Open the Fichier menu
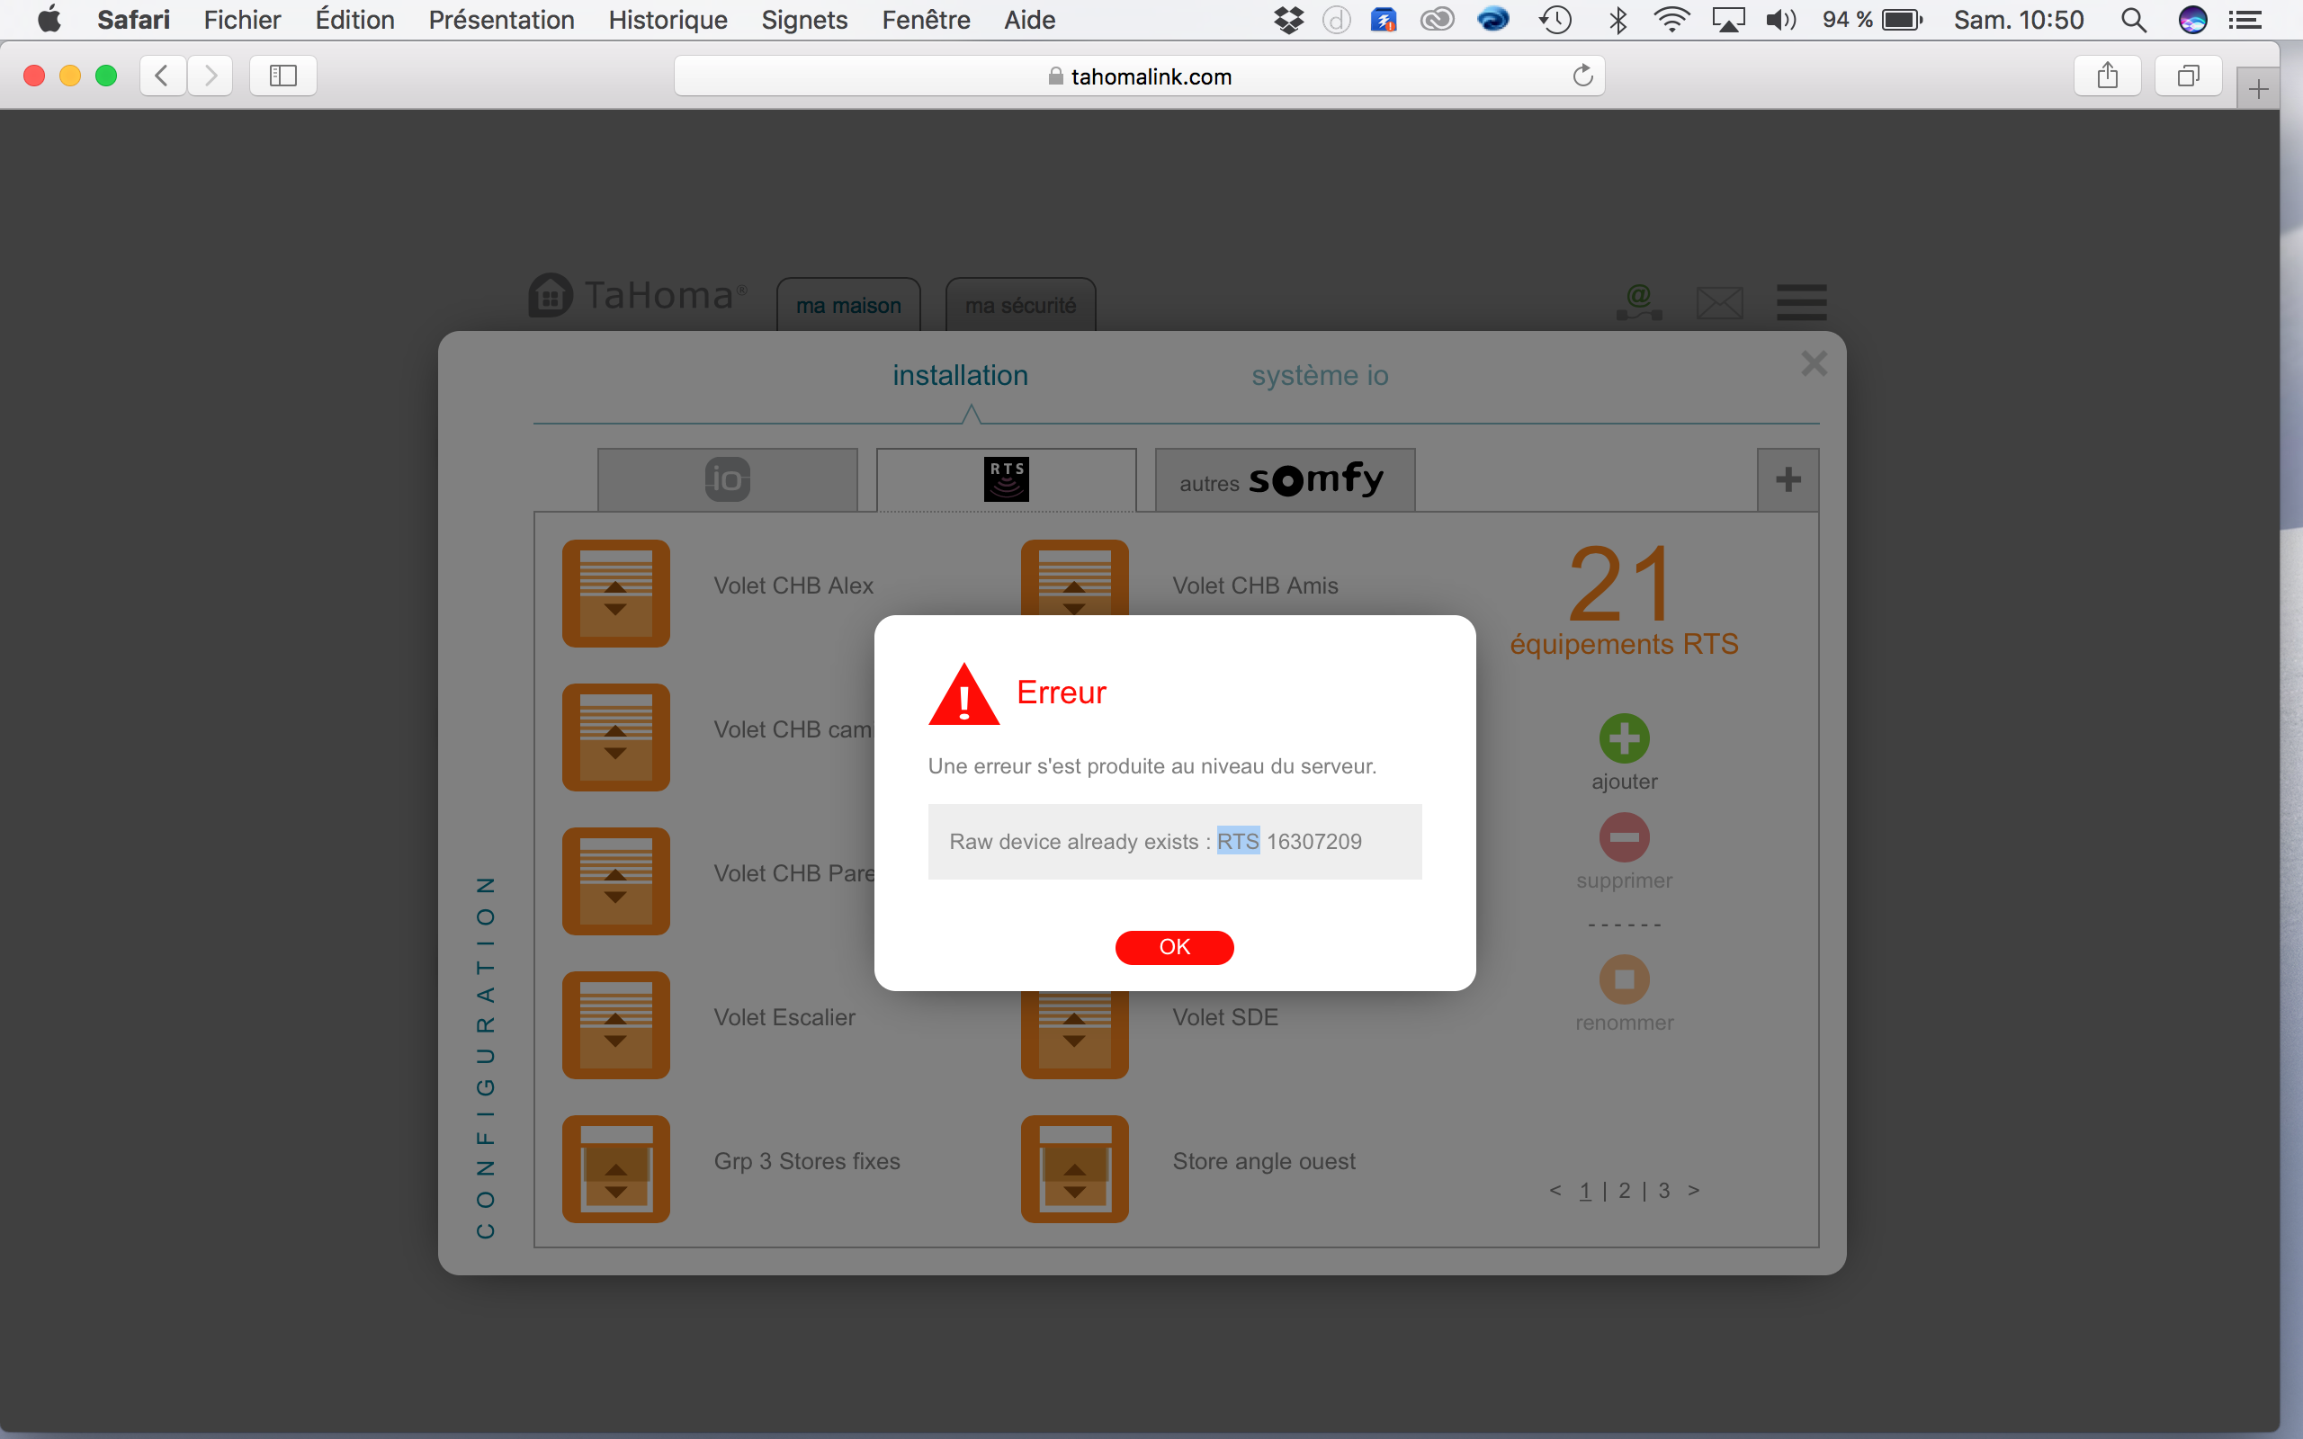This screenshot has height=1439, width=2303. point(242,20)
